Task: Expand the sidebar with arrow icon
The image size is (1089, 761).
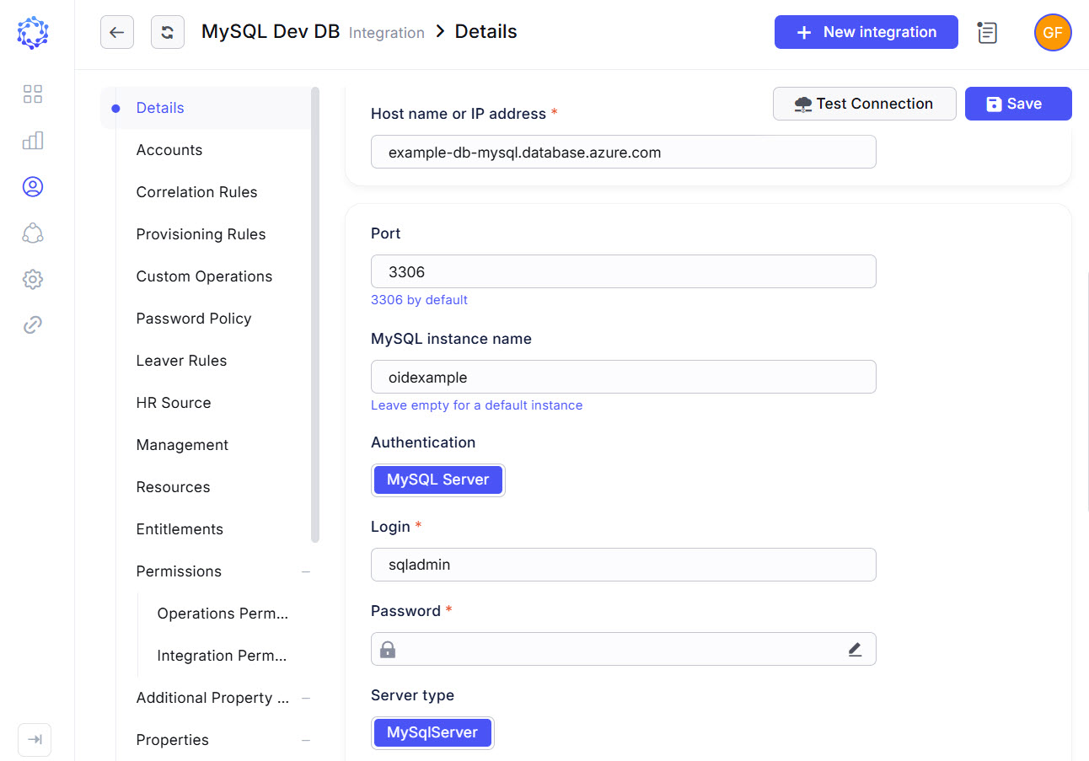Action: (35, 740)
